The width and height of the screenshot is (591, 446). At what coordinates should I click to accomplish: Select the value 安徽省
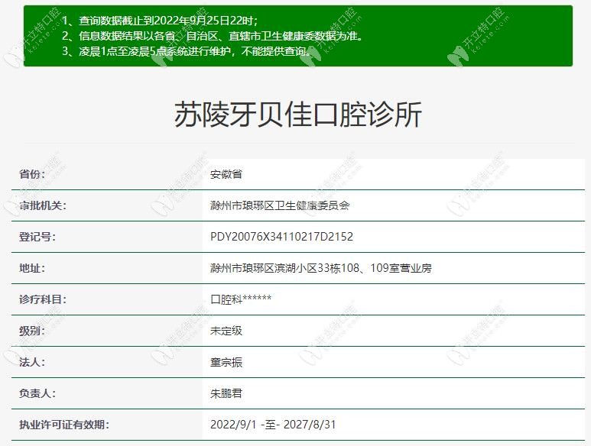tap(226, 174)
